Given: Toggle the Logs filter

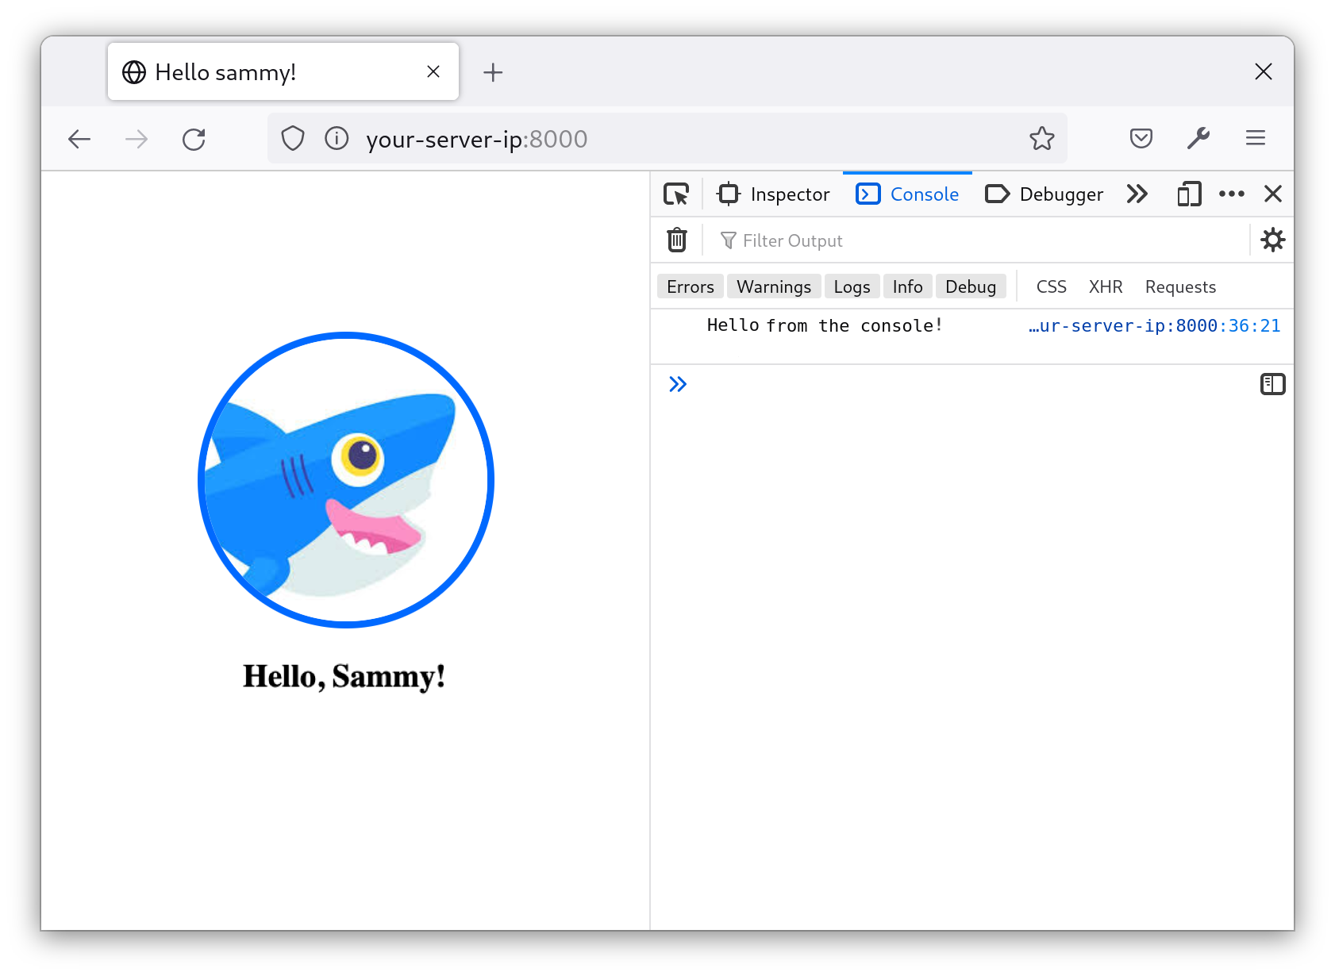Looking at the screenshot, I should click(x=852, y=286).
